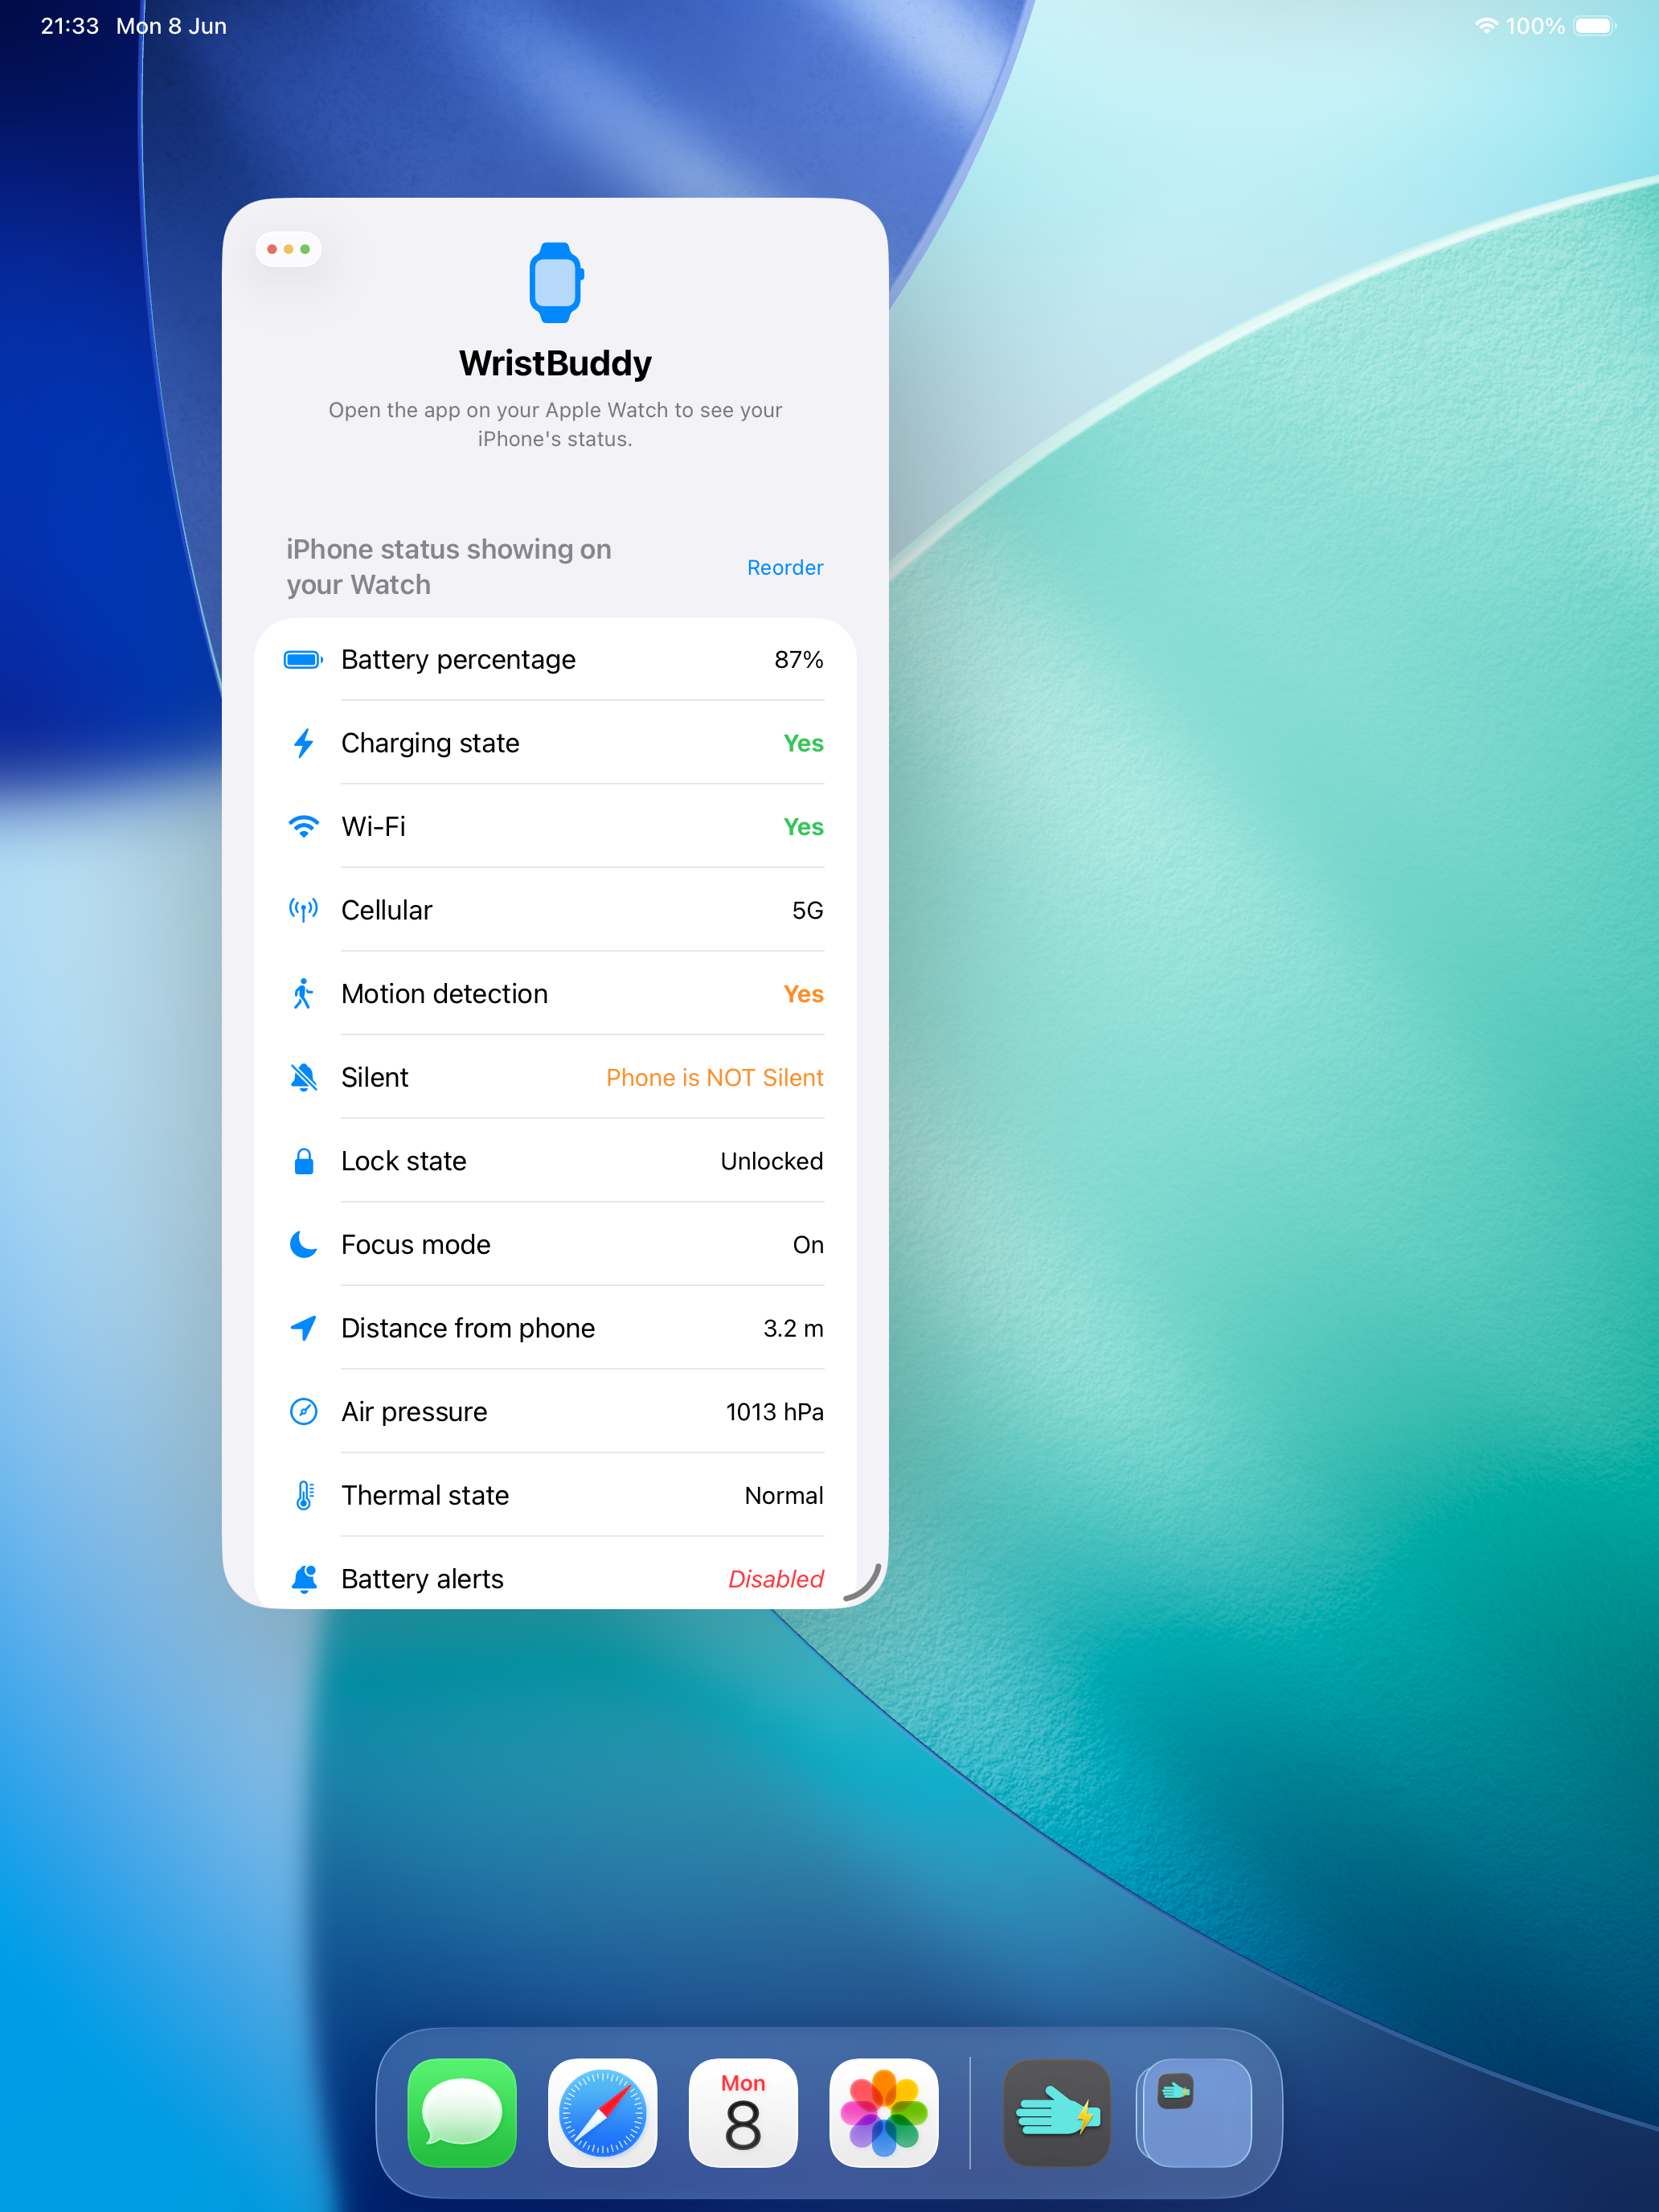Click 'Phone is NOT Silent' text
The width and height of the screenshot is (1659, 2212).
[715, 1077]
